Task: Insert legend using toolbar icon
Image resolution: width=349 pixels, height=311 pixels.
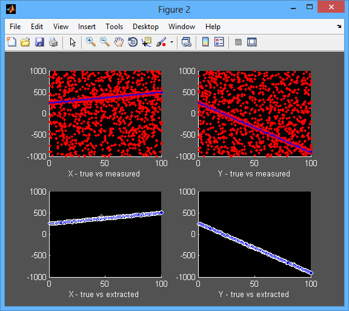Action: [219, 42]
